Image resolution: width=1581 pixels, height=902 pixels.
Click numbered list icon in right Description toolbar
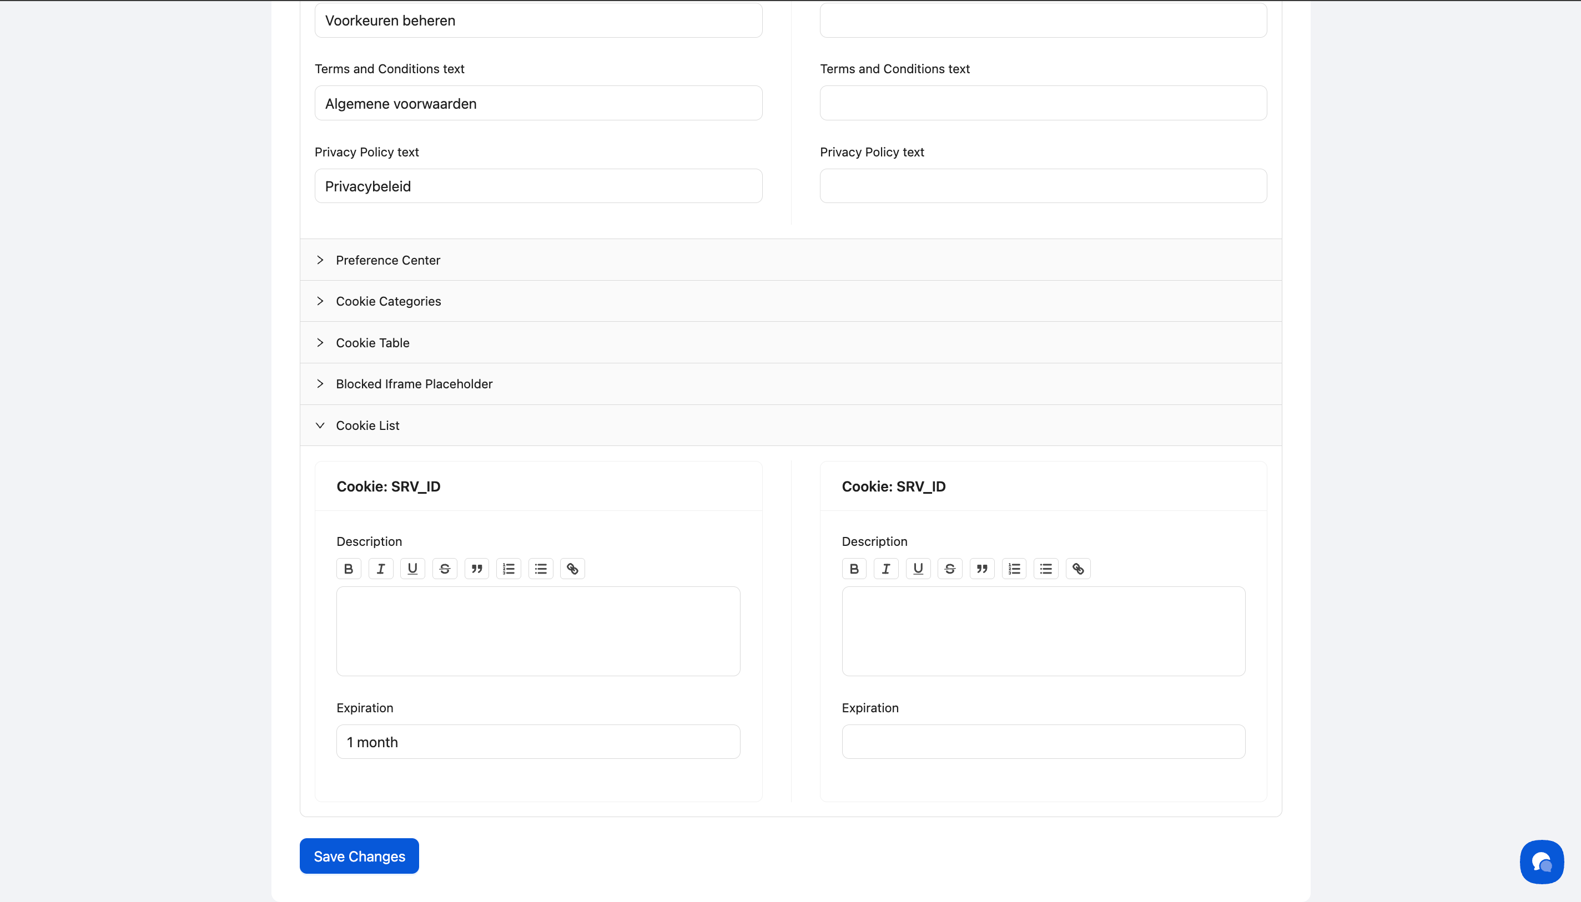[x=1014, y=569]
